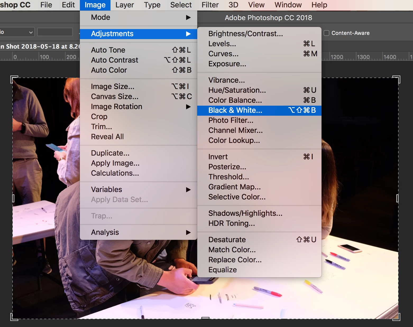Open the Window menu

[x=288, y=5]
